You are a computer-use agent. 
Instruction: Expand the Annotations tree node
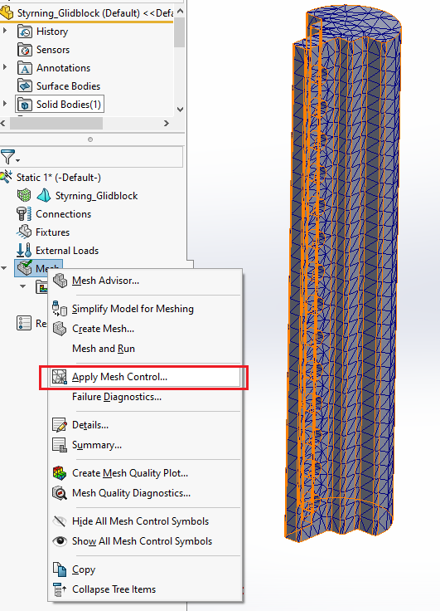click(x=5, y=67)
